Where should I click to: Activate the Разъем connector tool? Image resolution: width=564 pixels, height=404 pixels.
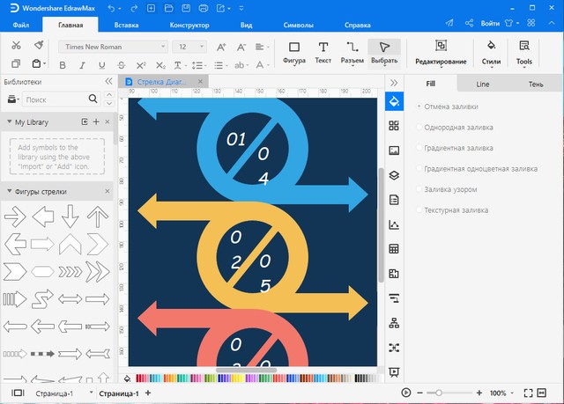pos(352,52)
